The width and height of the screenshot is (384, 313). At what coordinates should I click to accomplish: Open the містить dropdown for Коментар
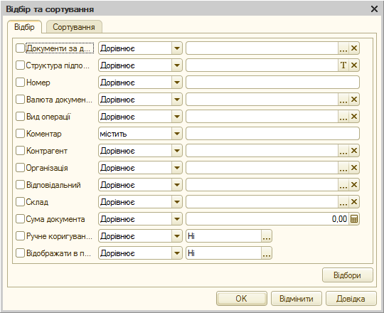177,134
